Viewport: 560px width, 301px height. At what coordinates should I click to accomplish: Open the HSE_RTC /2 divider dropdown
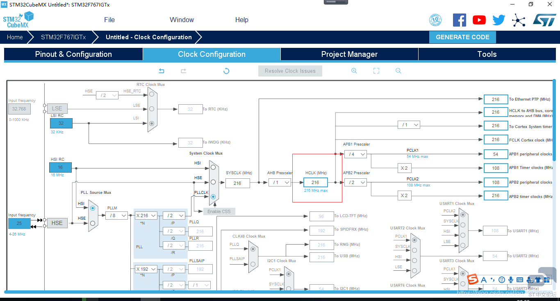[107, 95]
